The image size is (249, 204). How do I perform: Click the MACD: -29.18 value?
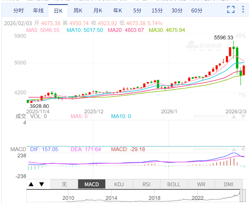coord(128,149)
